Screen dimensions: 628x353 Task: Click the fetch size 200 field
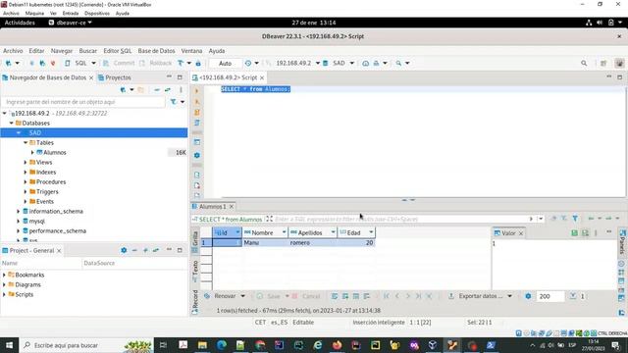[x=549, y=296]
